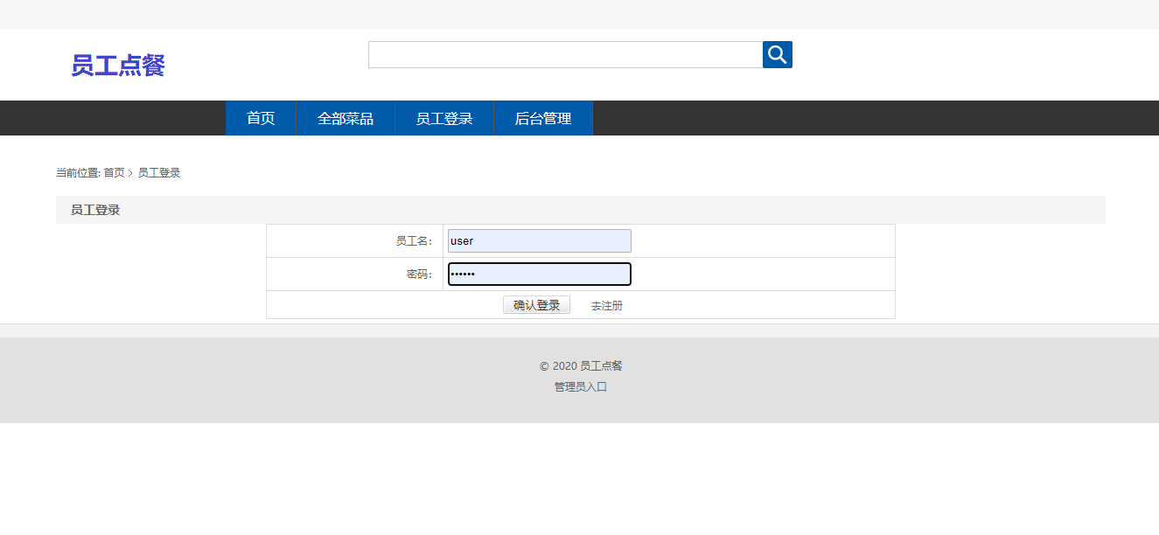Click the 密码 field label

[x=418, y=274]
